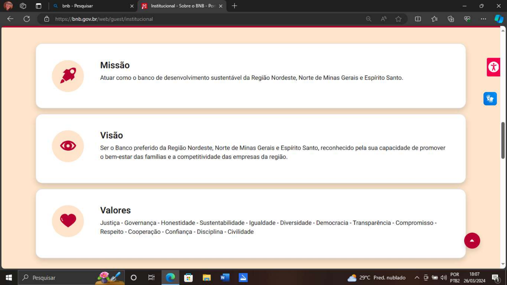Screen dimensions: 507x285
Task: Click the eye icon beside Visão
Action: [68, 146]
